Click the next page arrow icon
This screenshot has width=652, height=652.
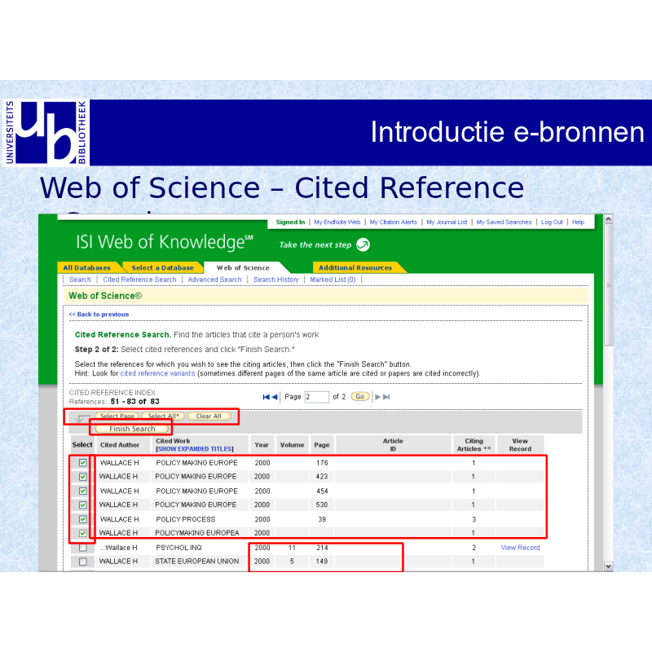pos(377,397)
